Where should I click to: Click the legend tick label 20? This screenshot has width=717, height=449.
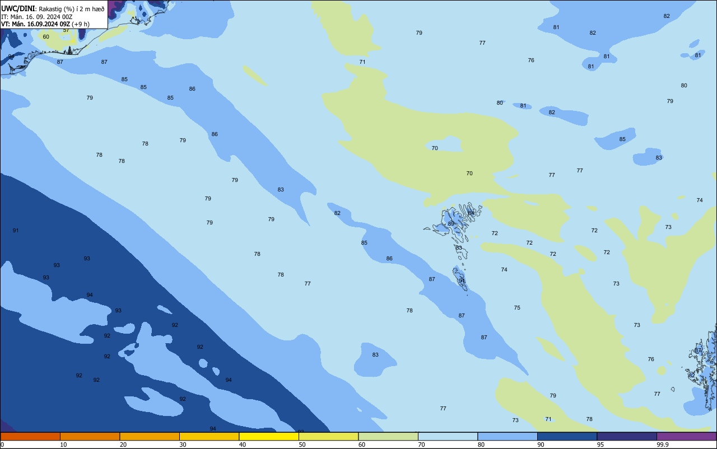[123, 445]
